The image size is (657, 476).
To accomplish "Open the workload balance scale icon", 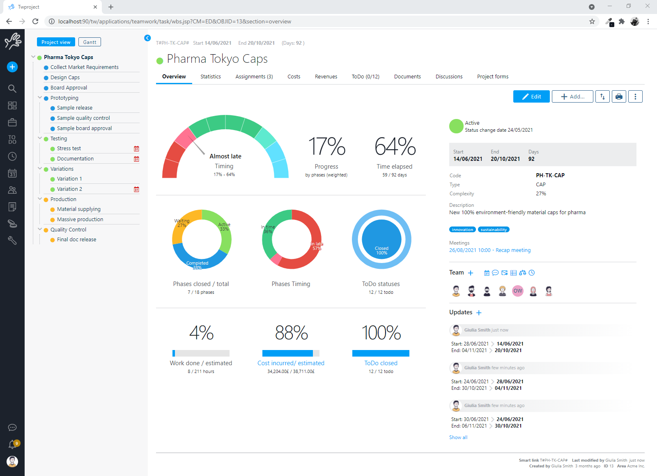I will coord(522,273).
